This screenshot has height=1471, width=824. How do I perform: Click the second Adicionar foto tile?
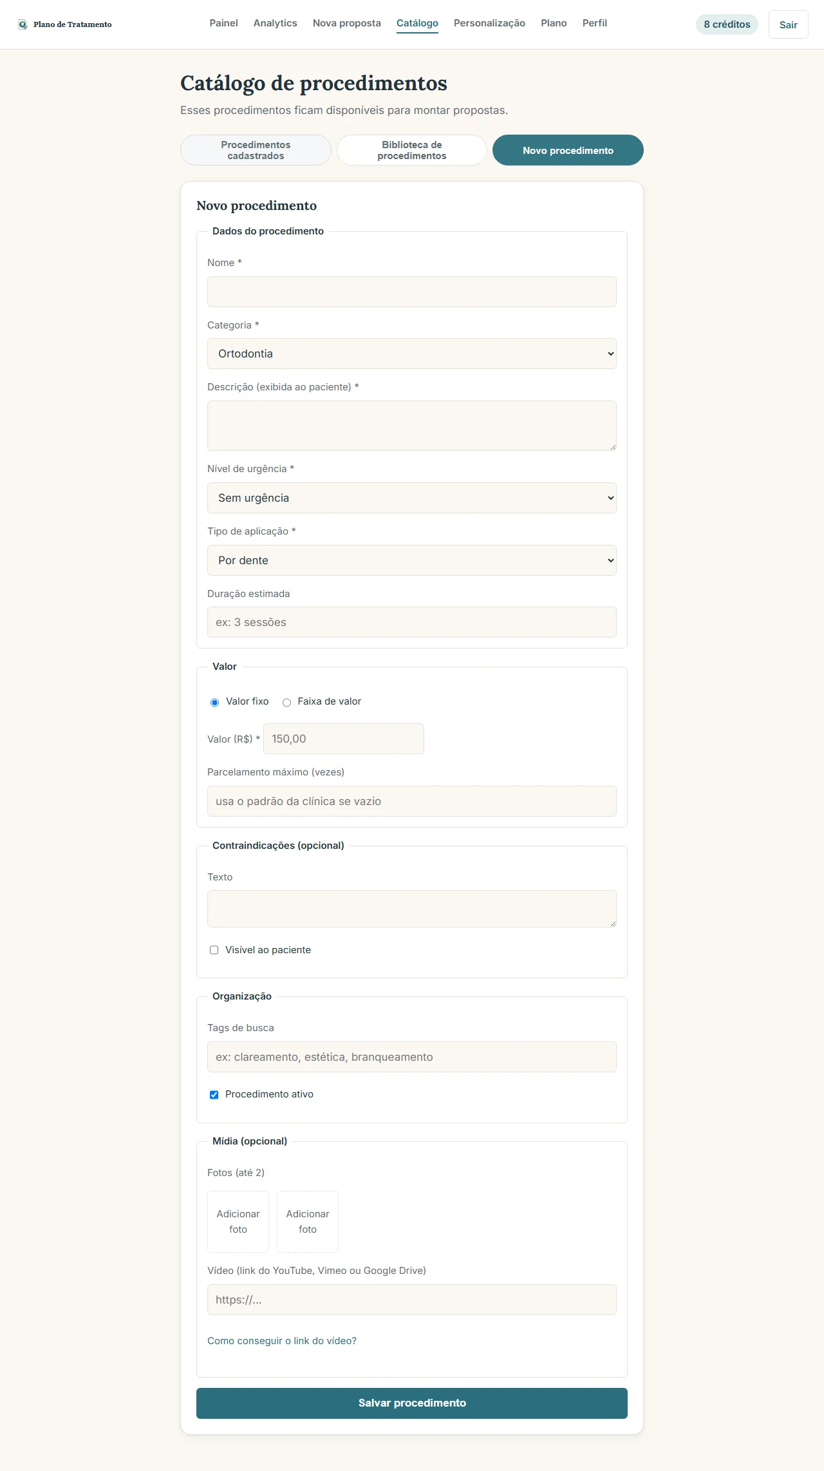pos(308,1221)
